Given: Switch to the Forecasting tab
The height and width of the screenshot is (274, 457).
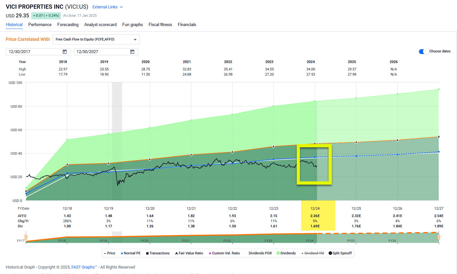Looking at the screenshot, I should tap(68, 24).
